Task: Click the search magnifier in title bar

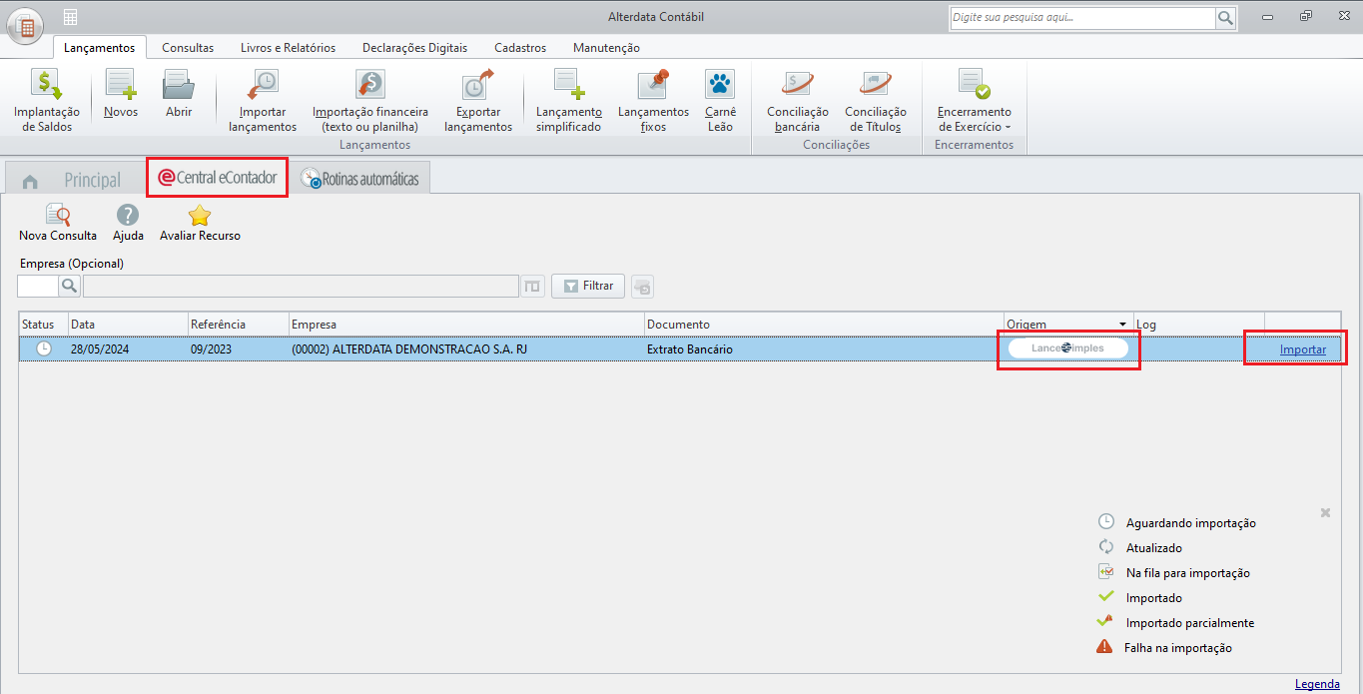Action: coord(1225,18)
